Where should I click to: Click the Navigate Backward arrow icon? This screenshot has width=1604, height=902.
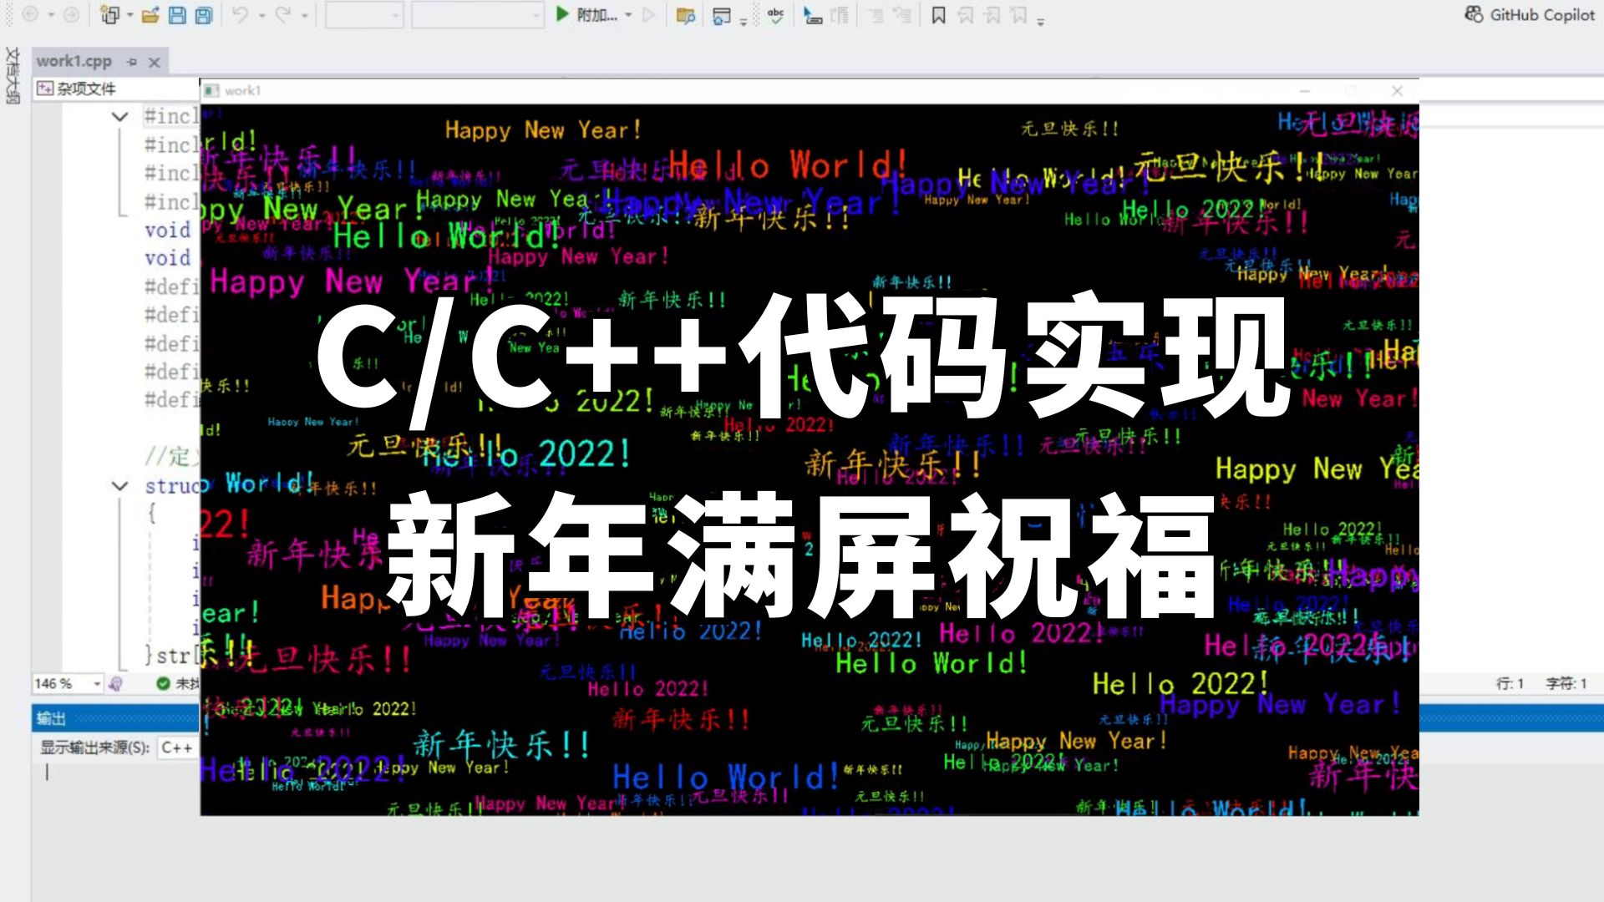coord(31,14)
